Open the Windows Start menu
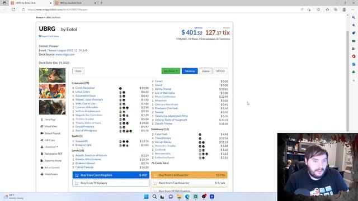 [146, 197]
